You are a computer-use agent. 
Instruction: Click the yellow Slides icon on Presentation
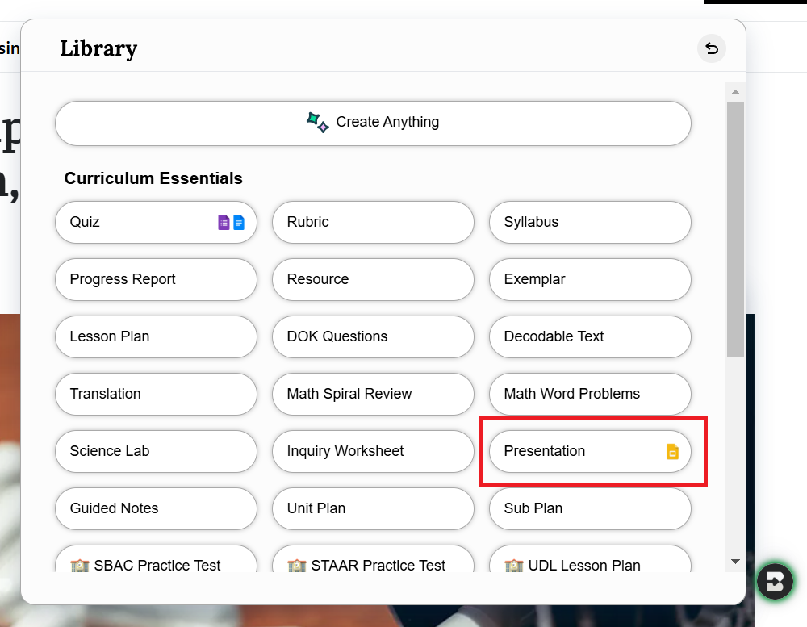coord(672,452)
